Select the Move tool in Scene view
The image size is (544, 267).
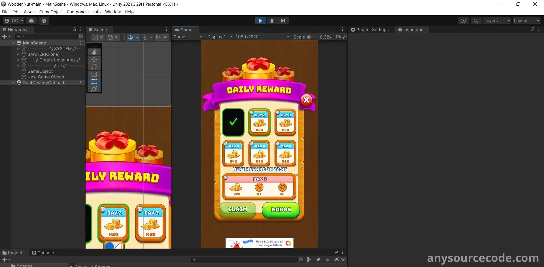(94, 59)
